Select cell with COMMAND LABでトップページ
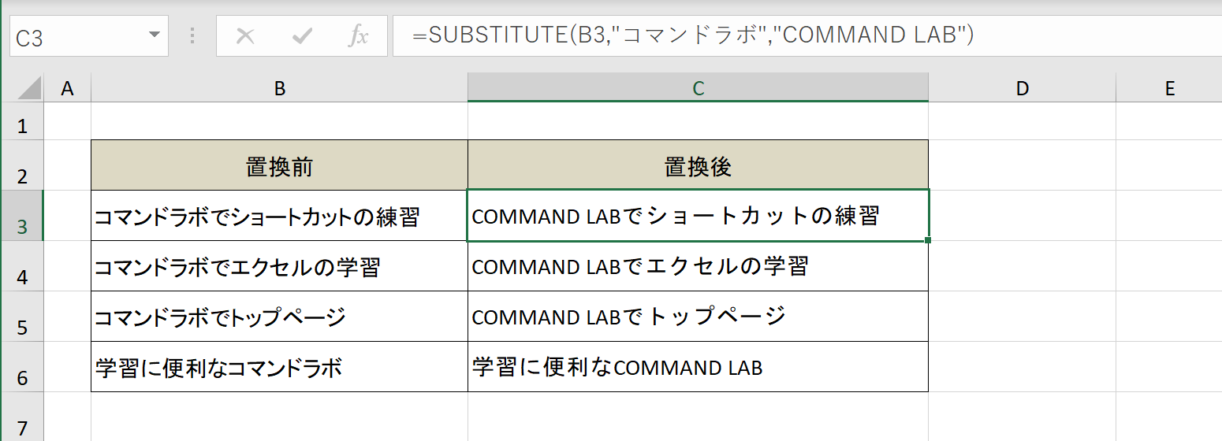 click(698, 317)
